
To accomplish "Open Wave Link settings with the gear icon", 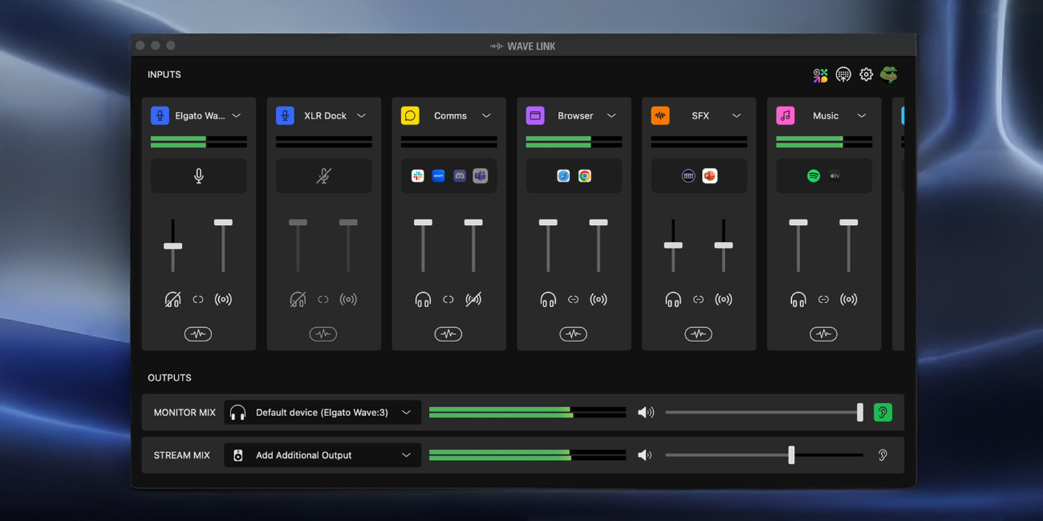I will [x=866, y=74].
